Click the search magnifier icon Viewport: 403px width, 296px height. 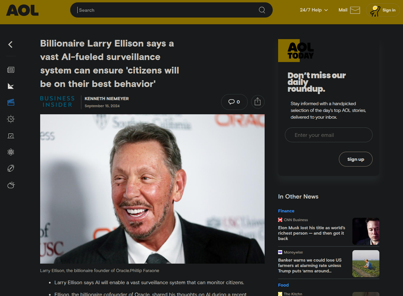pyautogui.click(x=262, y=10)
